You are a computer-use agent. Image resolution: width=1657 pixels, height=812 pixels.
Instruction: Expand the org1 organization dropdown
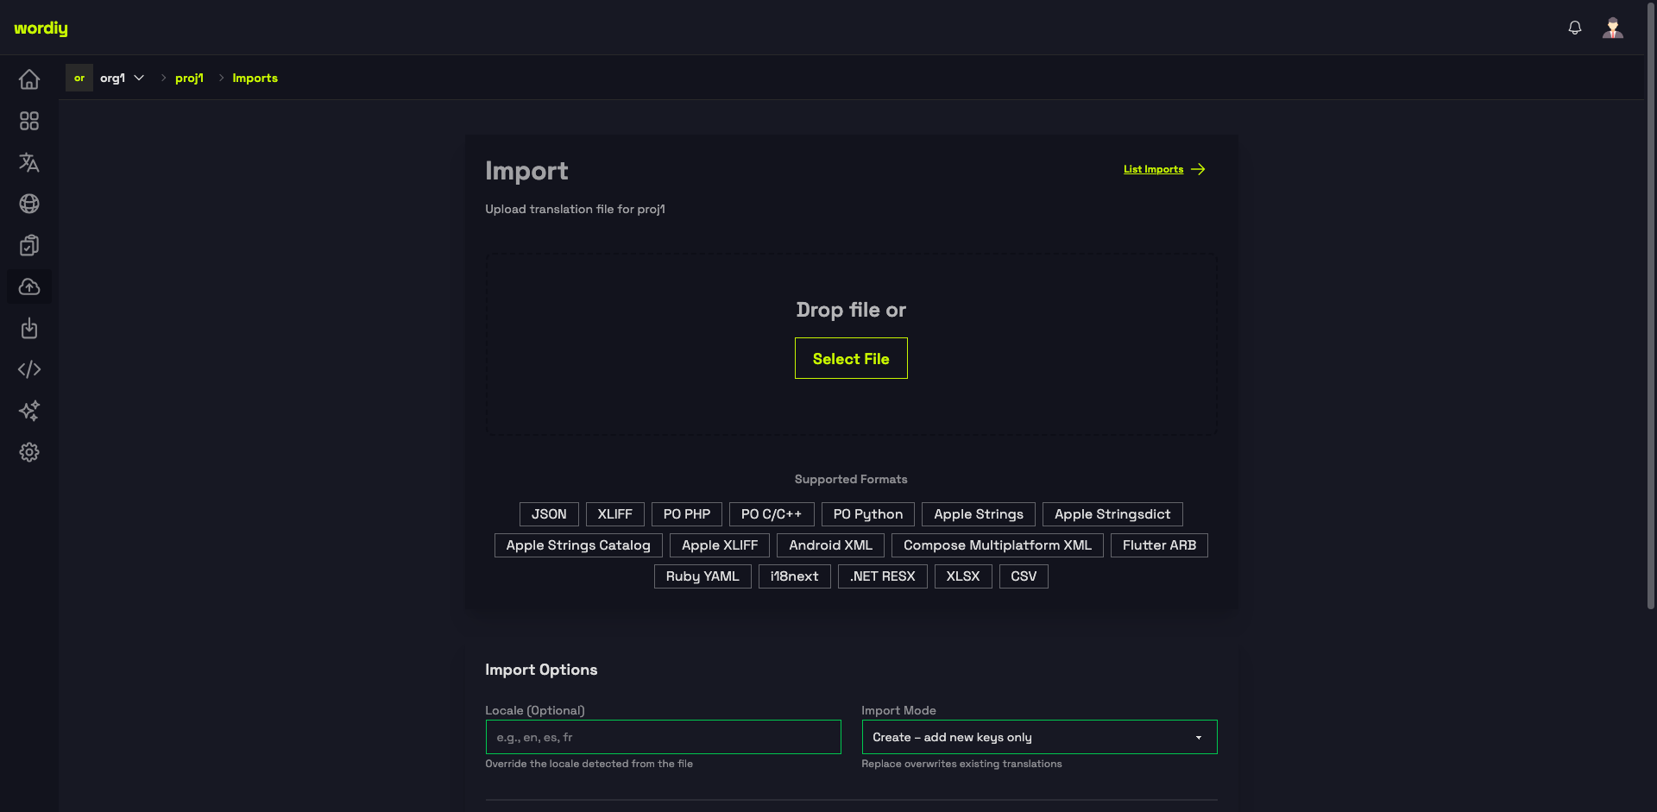122,78
